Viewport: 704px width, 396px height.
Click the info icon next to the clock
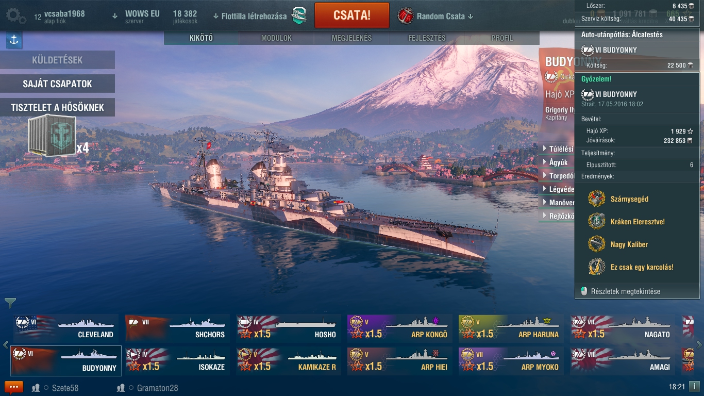[x=694, y=386]
